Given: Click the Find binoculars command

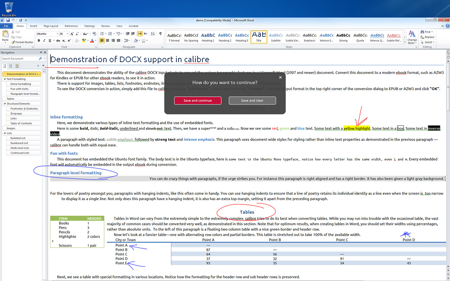Looking at the screenshot, I should coord(427,32).
